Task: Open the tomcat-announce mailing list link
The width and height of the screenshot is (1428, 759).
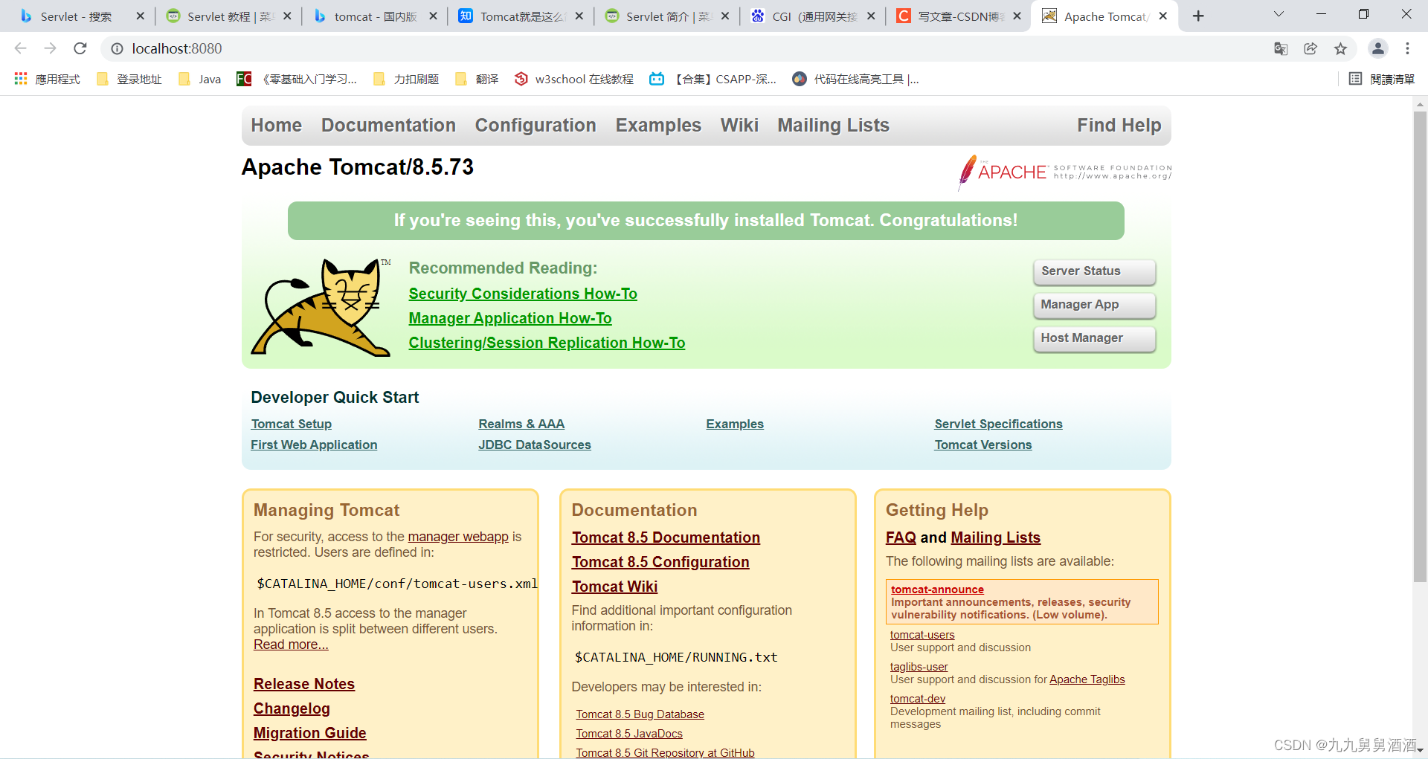Action: tap(937, 590)
